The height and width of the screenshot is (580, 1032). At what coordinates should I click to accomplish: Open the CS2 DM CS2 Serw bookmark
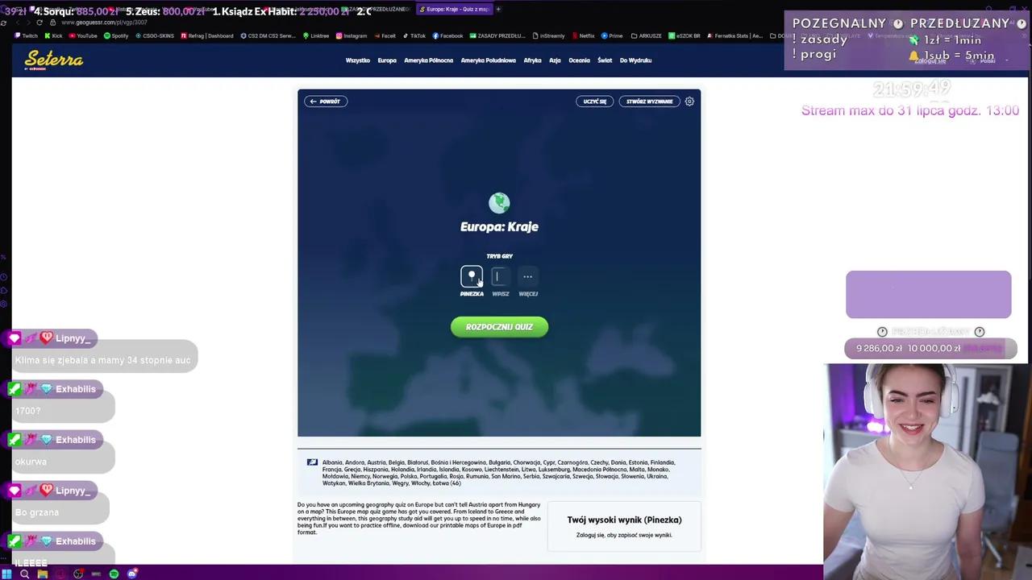(268, 36)
